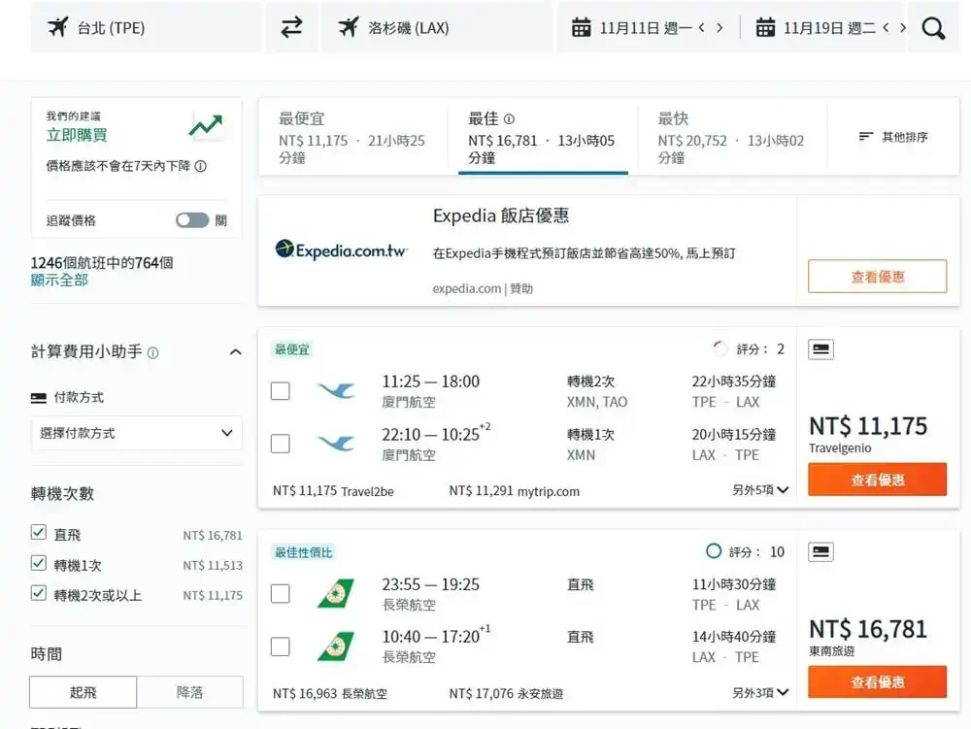Click the 11月11日 週一 departure date field

[648, 28]
